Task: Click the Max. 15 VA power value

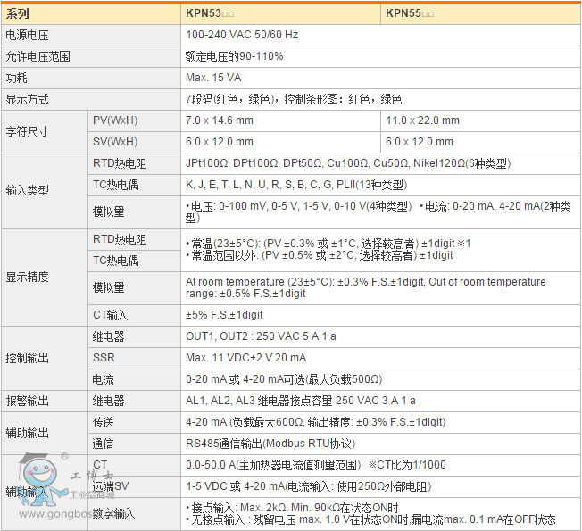Action: coord(213,78)
